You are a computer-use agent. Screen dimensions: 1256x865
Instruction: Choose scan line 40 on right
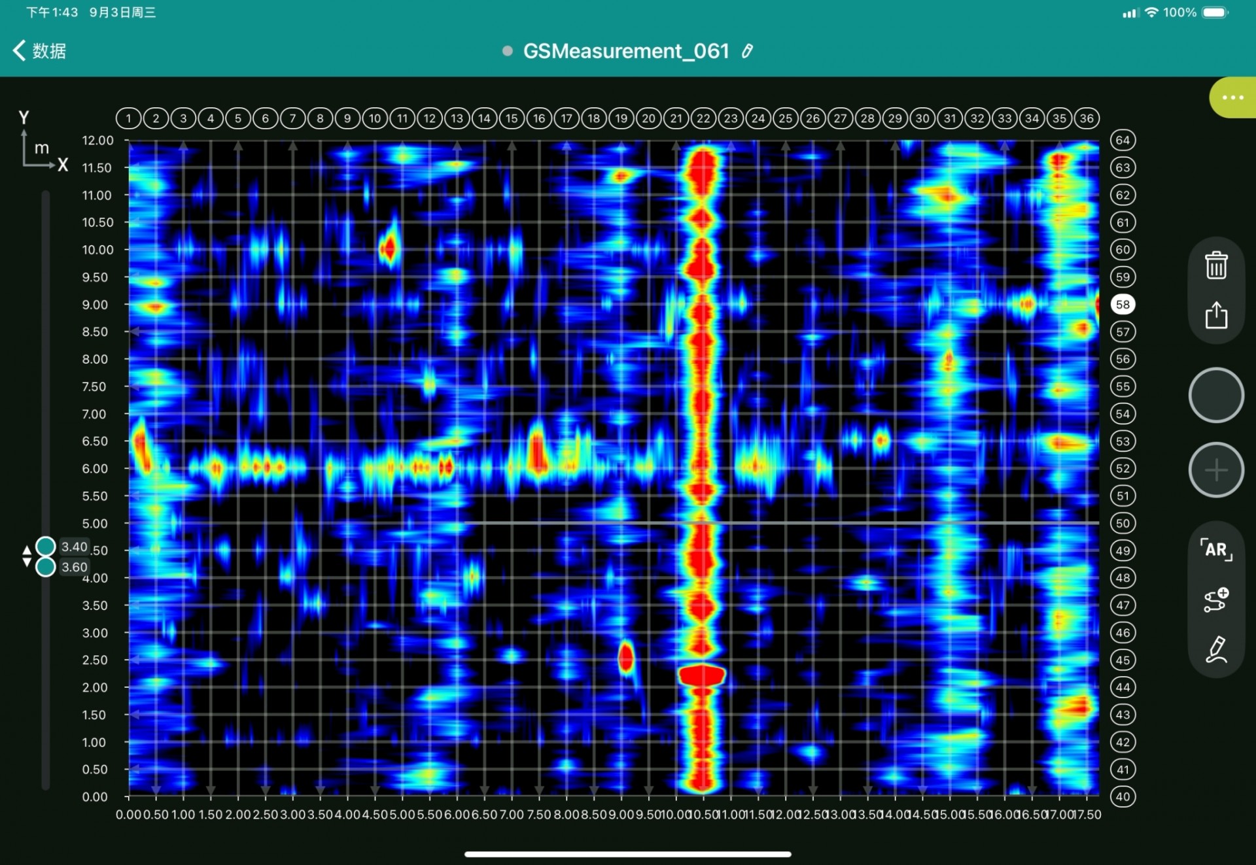(x=1123, y=796)
